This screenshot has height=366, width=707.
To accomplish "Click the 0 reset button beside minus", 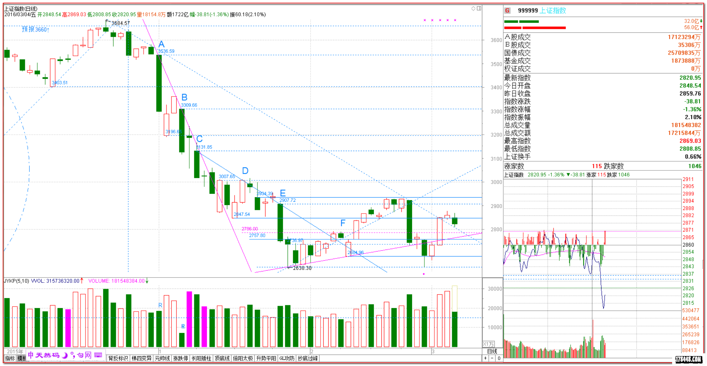I will 499,358.
